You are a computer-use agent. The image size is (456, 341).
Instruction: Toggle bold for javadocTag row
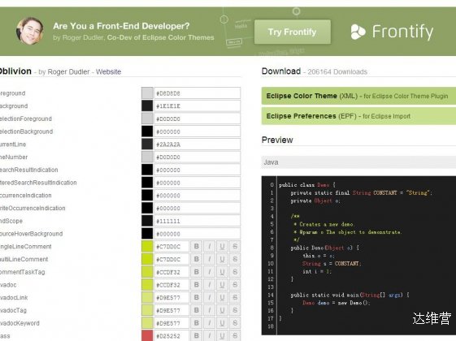[x=197, y=310]
